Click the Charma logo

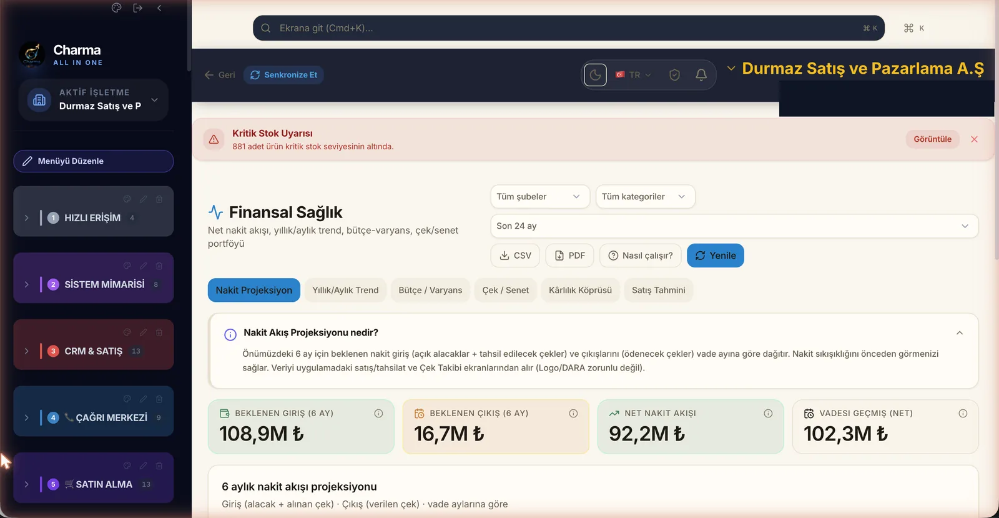click(32, 55)
